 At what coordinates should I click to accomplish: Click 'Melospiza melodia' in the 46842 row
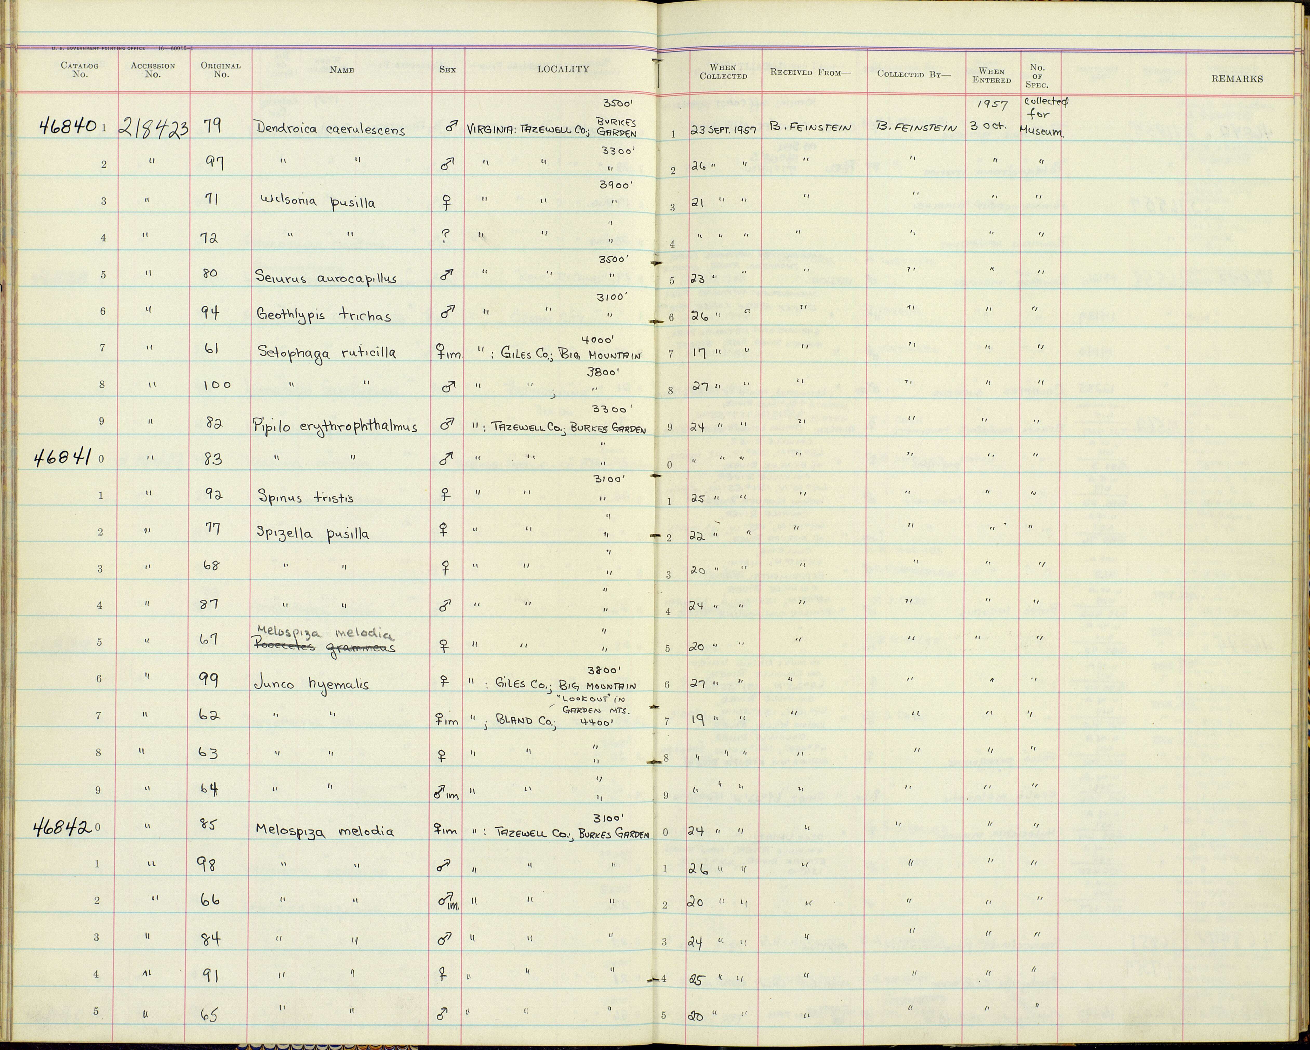[325, 831]
